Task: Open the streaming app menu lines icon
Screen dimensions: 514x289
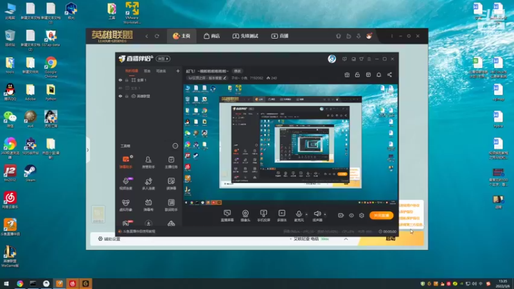Action: [x=369, y=59]
